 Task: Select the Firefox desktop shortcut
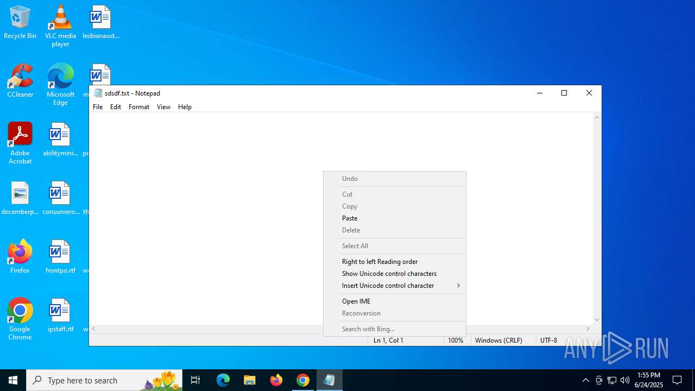[20, 257]
